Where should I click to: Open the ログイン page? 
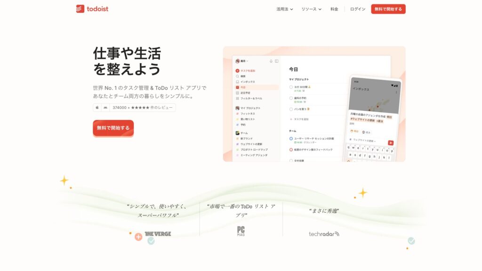[358, 9]
